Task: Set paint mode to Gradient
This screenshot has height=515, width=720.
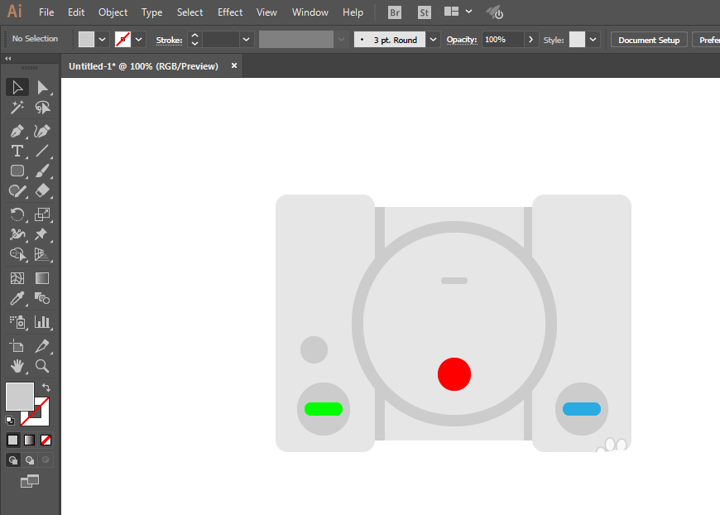Action: pyautogui.click(x=30, y=440)
